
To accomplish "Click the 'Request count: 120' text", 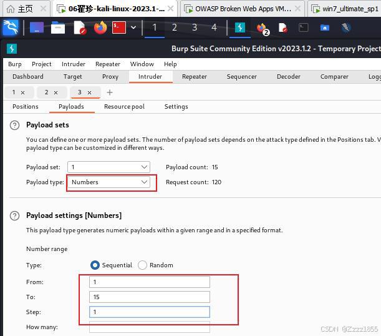I will (x=194, y=182).
